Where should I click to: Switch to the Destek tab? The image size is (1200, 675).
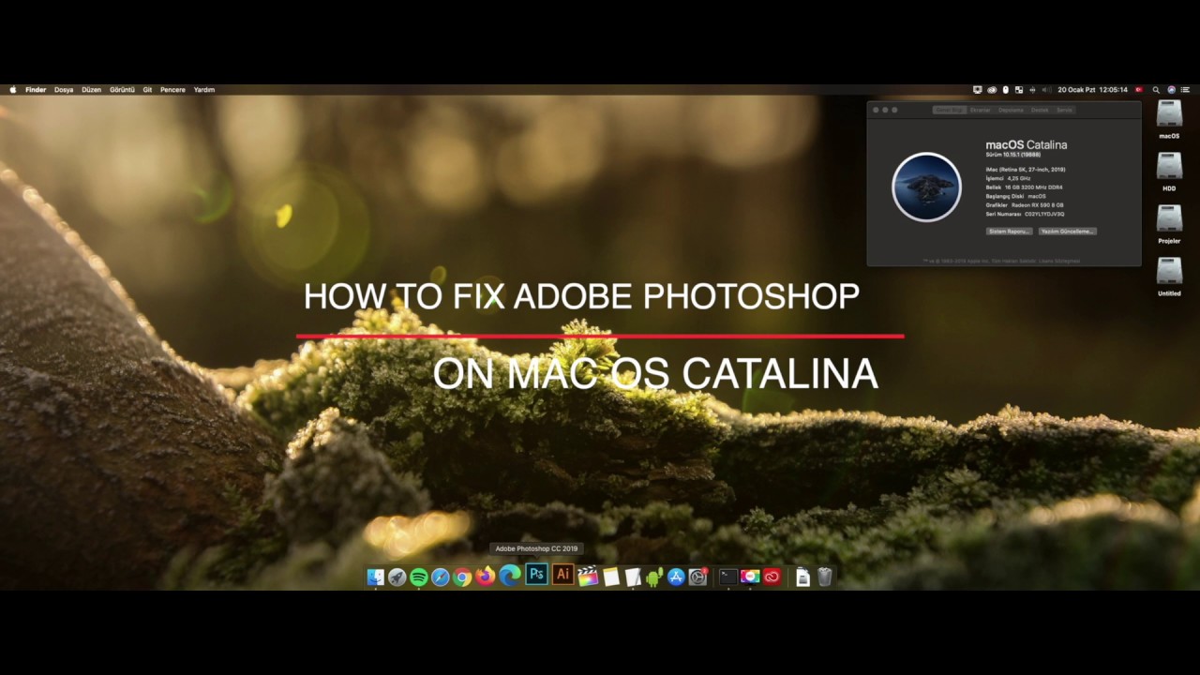[1041, 110]
